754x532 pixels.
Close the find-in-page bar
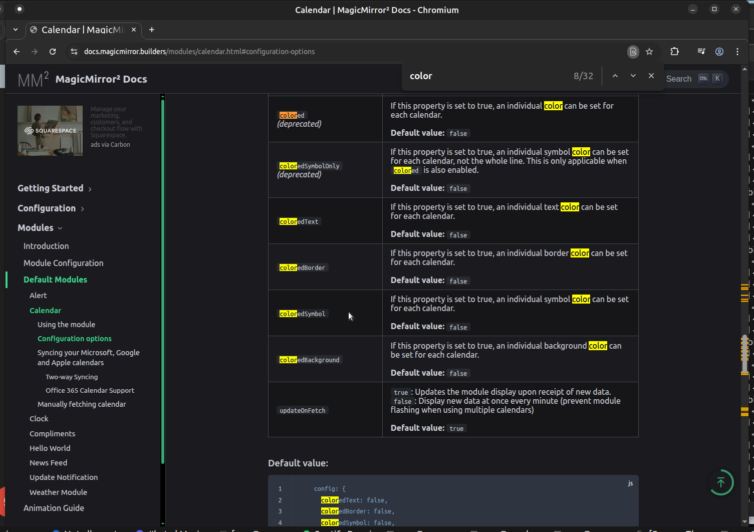651,76
